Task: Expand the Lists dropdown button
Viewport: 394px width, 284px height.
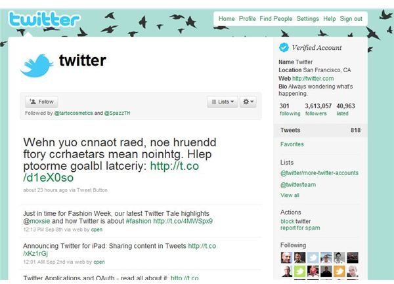Action: [223, 102]
